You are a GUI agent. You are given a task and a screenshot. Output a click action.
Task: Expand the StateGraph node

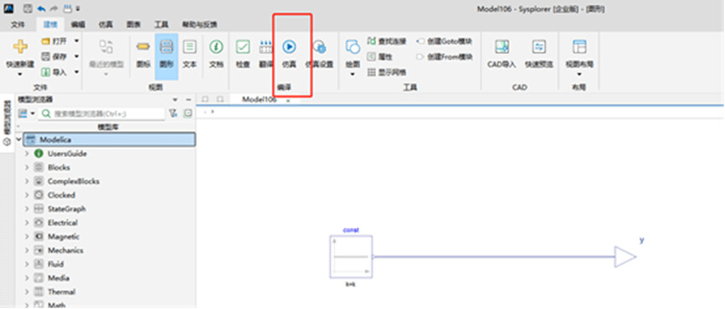(x=27, y=209)
